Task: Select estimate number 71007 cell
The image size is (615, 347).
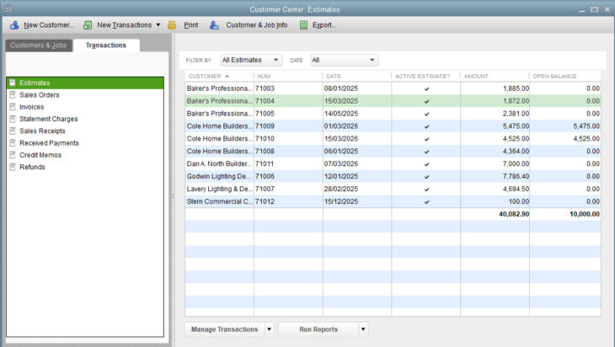Action: (288, 189)
